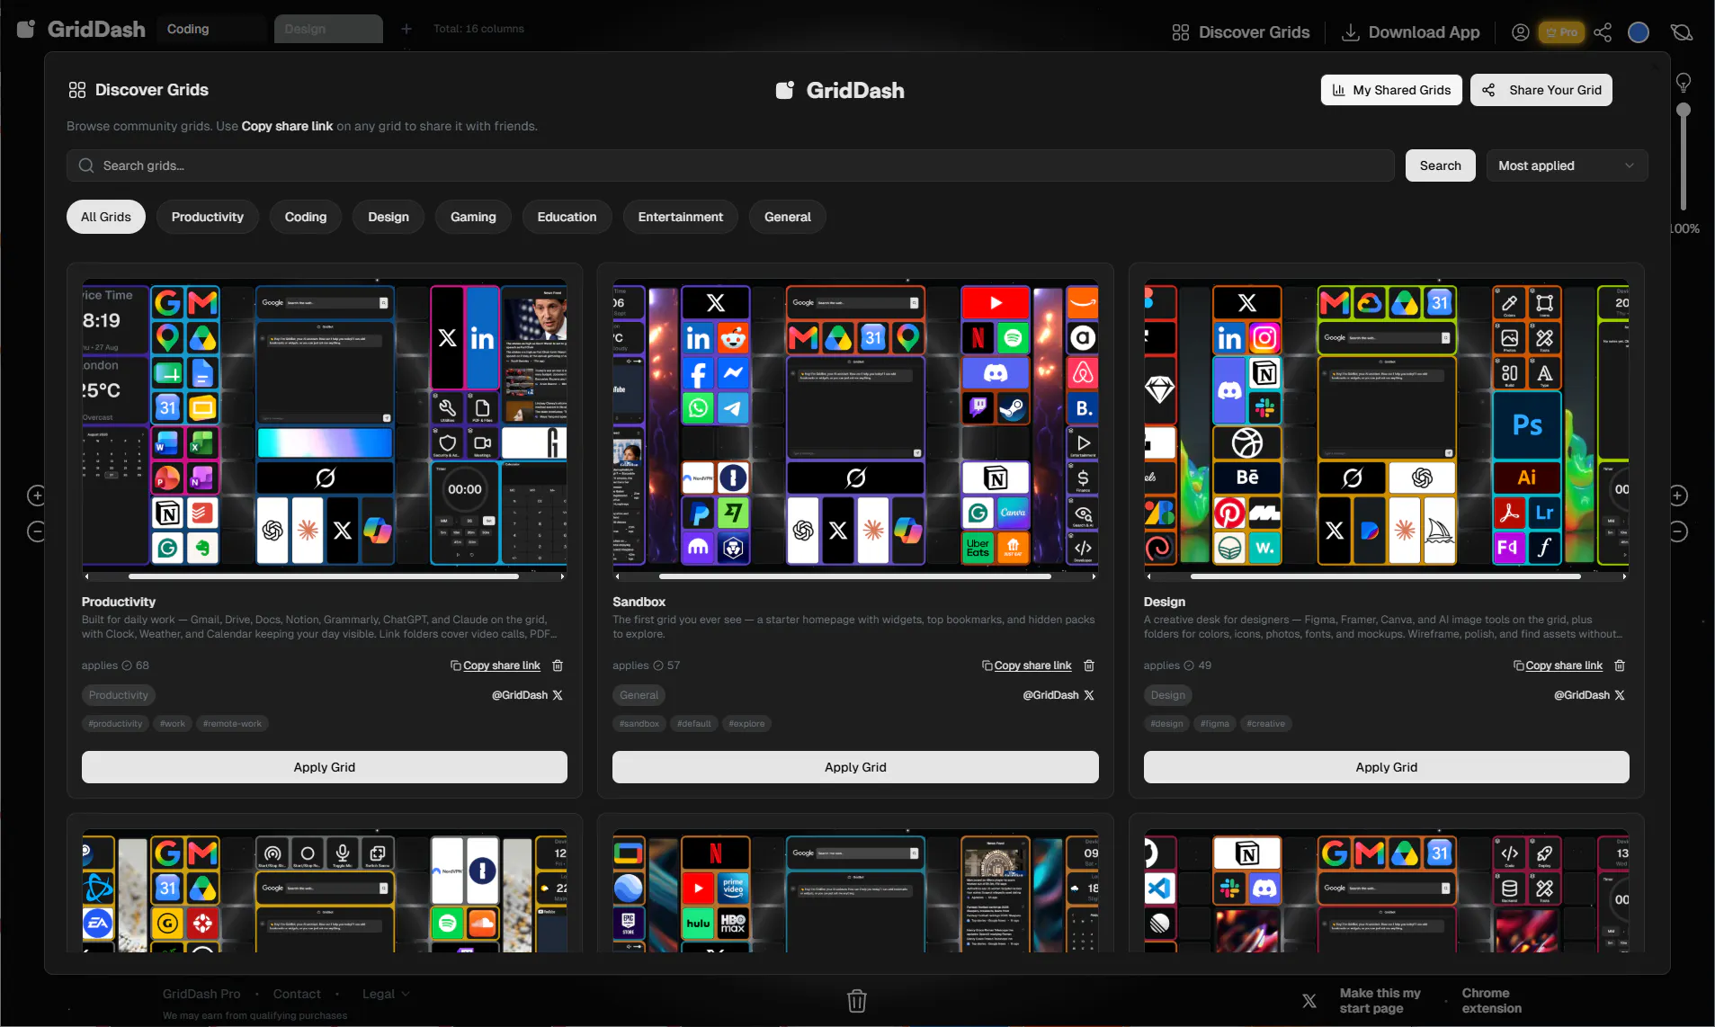Filter grids by Gaming
The width and height of the screenshot is (1715, 1027).
tap(473, 217)
